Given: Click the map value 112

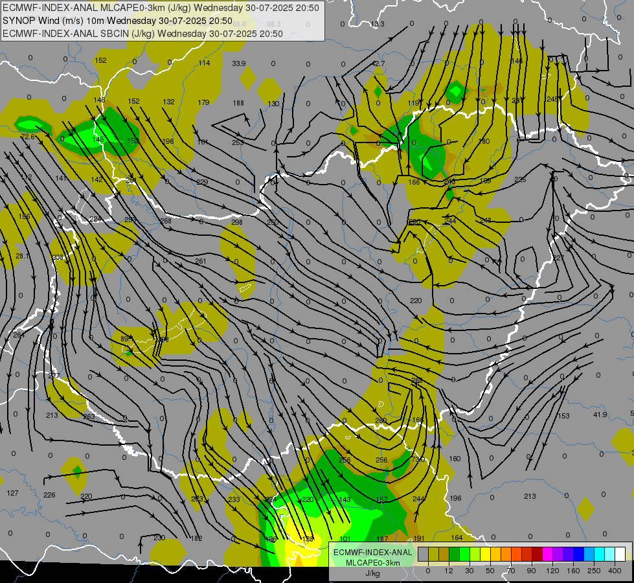Looking at the screenshot, I should pyautogui.click(x=26, y=177).
